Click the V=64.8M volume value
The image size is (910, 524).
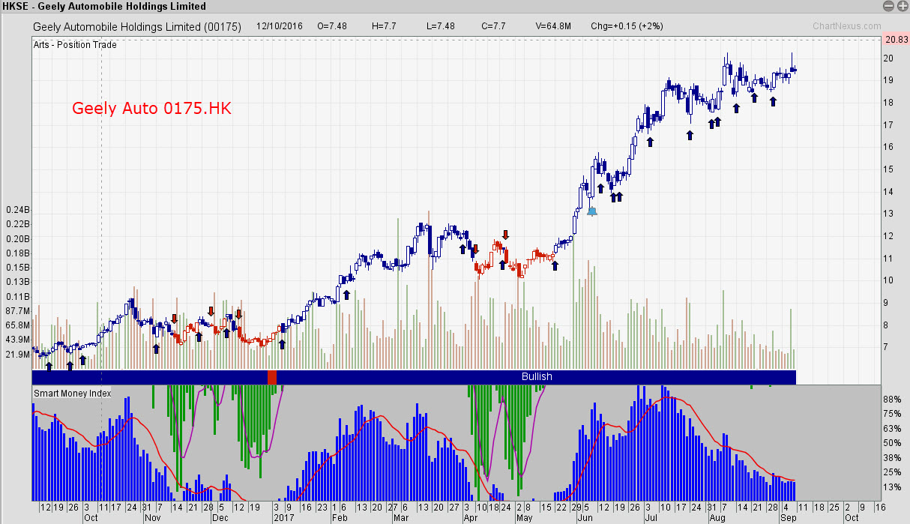tap(554, 26)
